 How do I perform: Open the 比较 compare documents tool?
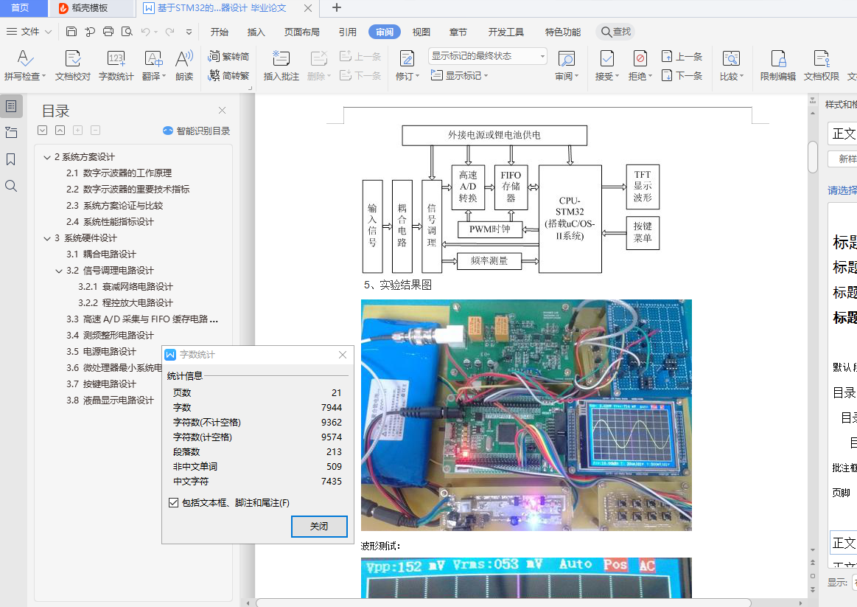[x=731, y=65]
